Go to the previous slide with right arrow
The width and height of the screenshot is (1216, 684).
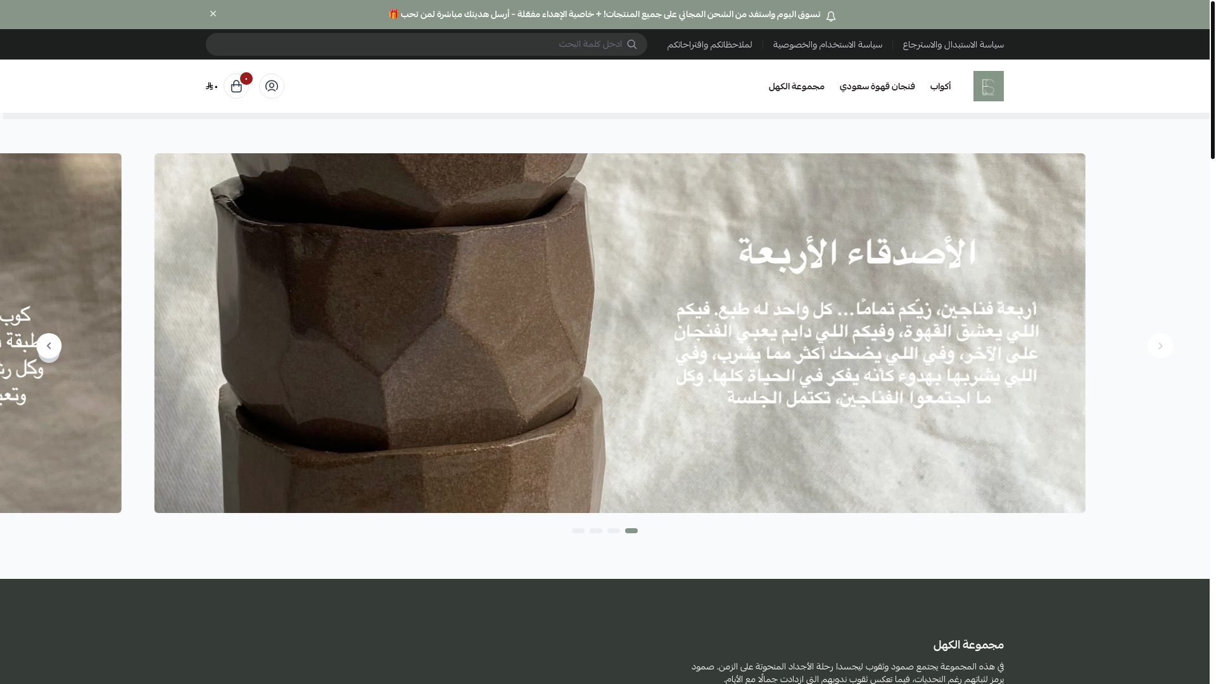point(1160,346)
